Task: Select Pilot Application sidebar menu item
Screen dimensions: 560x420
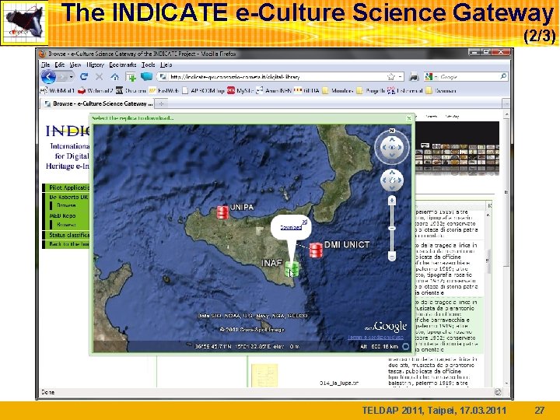Action: point(66,187)
